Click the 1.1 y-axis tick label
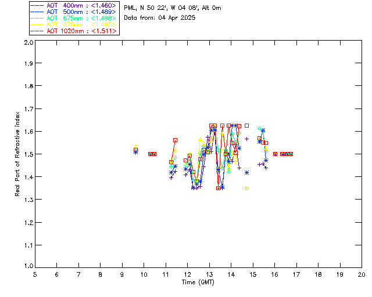Image resolution: width=372 pixels, height=297 pixels. 28,245
